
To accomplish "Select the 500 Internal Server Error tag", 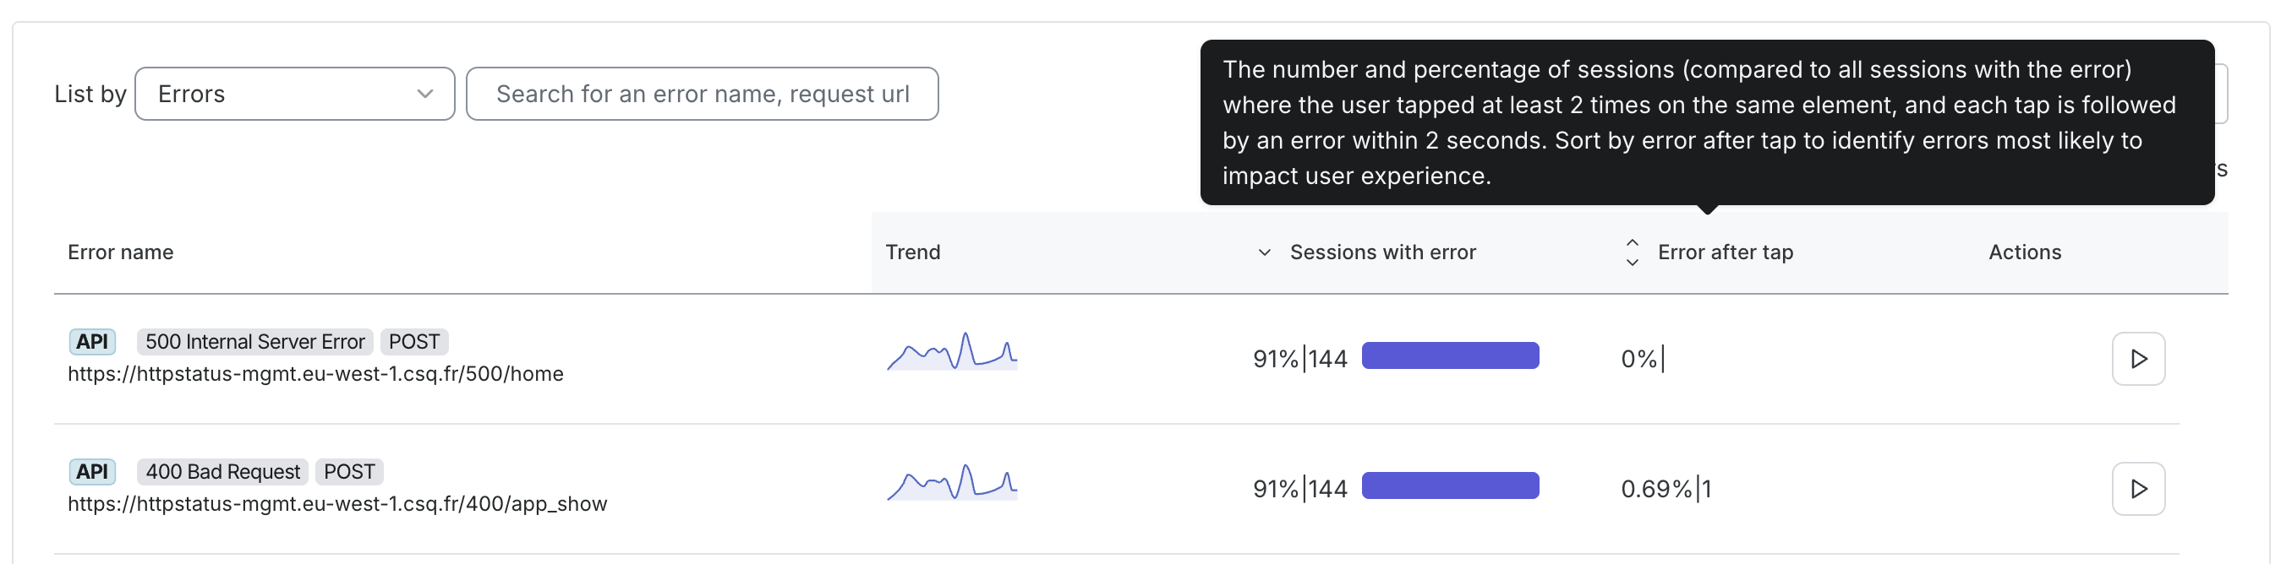I will point(255,341).
